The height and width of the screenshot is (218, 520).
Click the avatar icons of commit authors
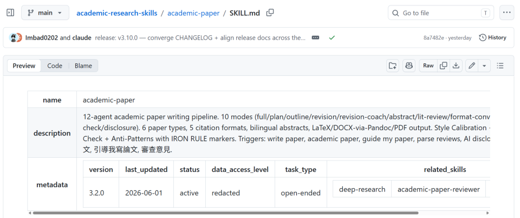(15, 37)
